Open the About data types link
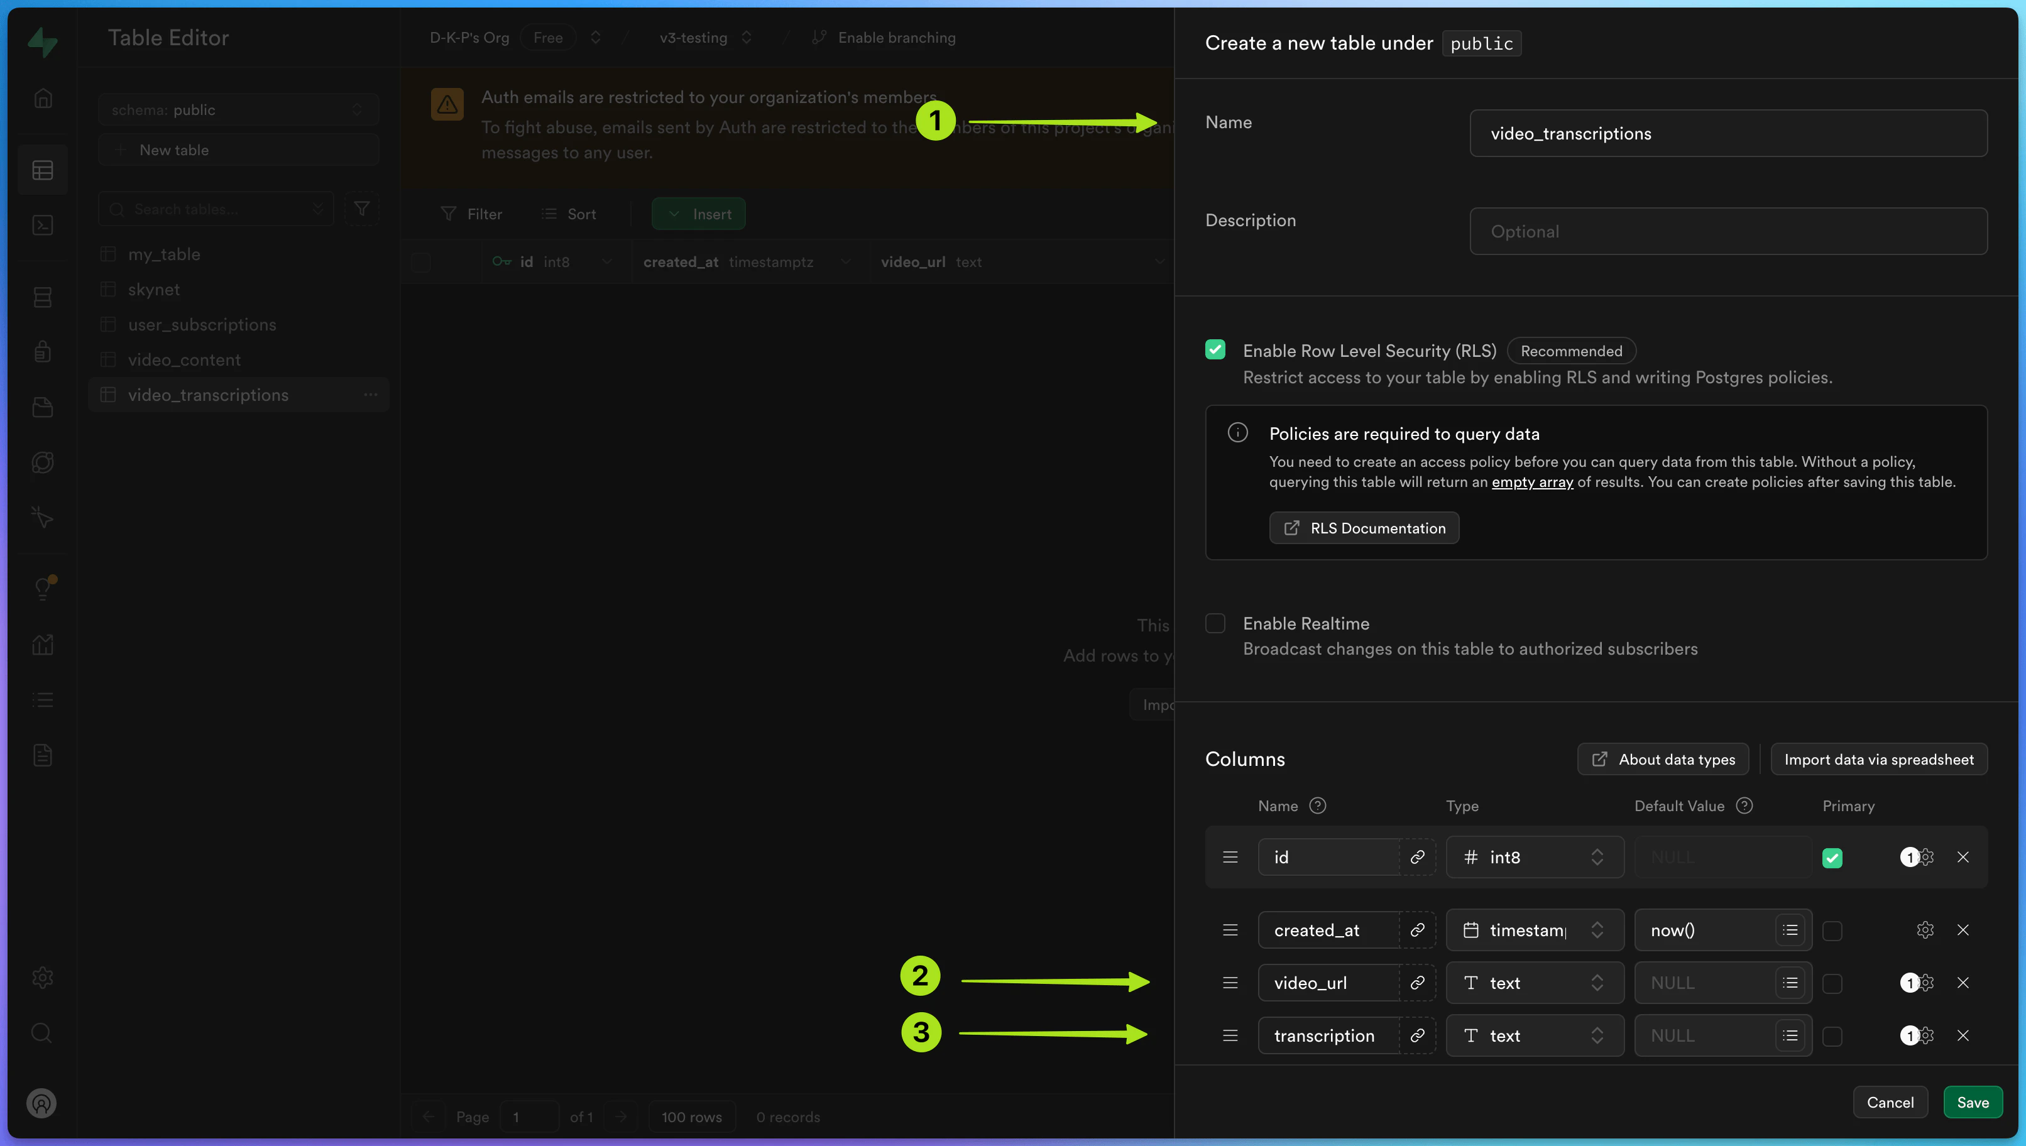 click(1662, 759)
